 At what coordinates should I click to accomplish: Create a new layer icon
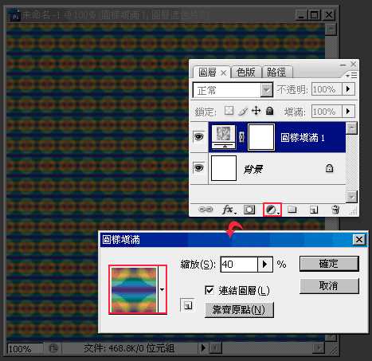point(314,210)
